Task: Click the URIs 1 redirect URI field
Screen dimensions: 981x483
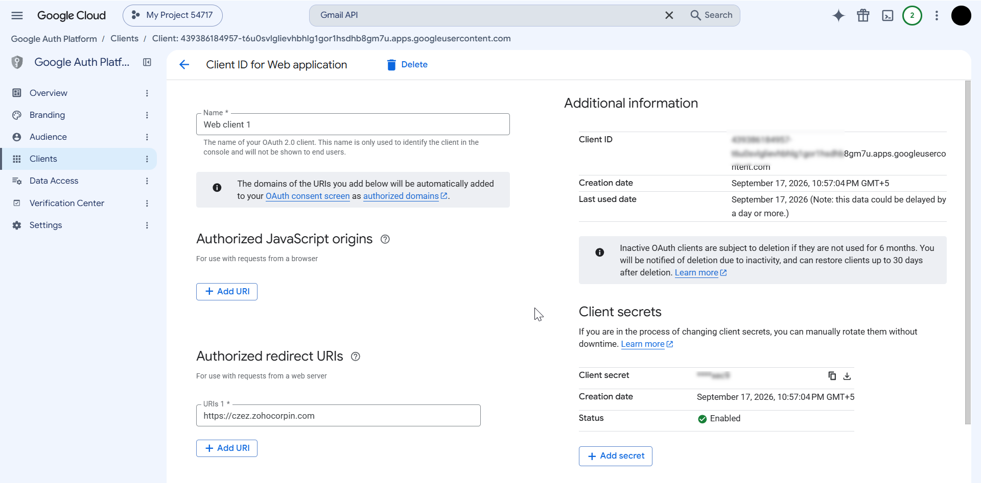Action: coord(338,416)
